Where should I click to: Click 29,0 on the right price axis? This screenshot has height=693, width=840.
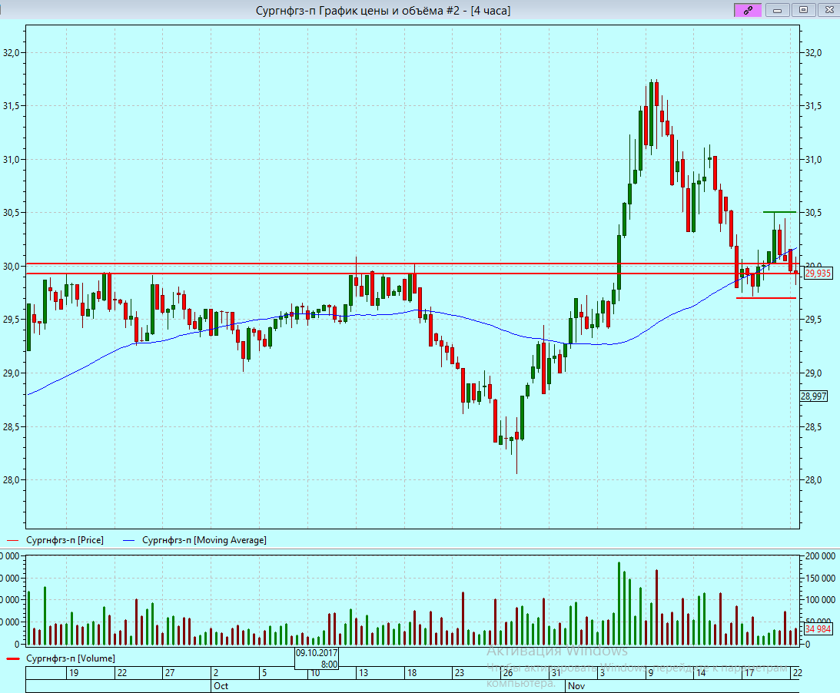[x=813, y=373]
